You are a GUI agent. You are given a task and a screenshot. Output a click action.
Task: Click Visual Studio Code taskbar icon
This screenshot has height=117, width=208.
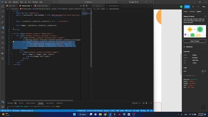110,114
